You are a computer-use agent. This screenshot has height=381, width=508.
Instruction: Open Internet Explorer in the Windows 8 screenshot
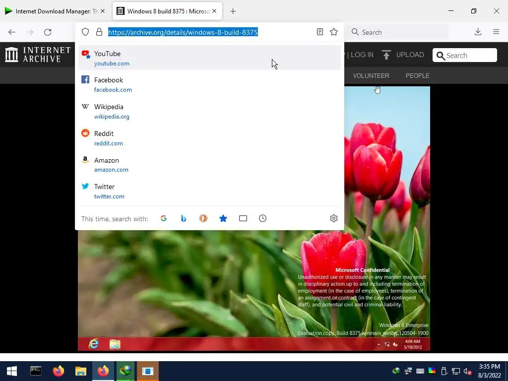click(94, 344)
